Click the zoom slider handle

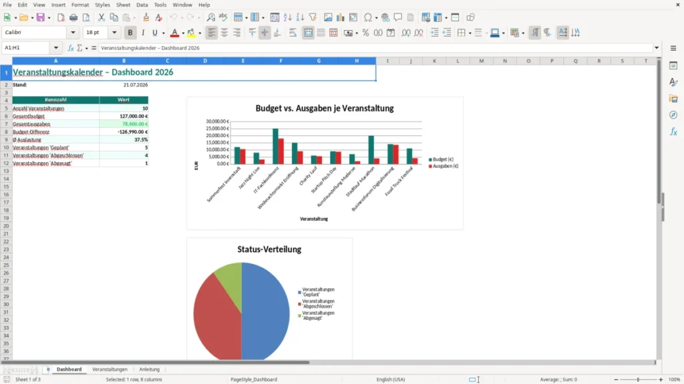tap(638, 379)
